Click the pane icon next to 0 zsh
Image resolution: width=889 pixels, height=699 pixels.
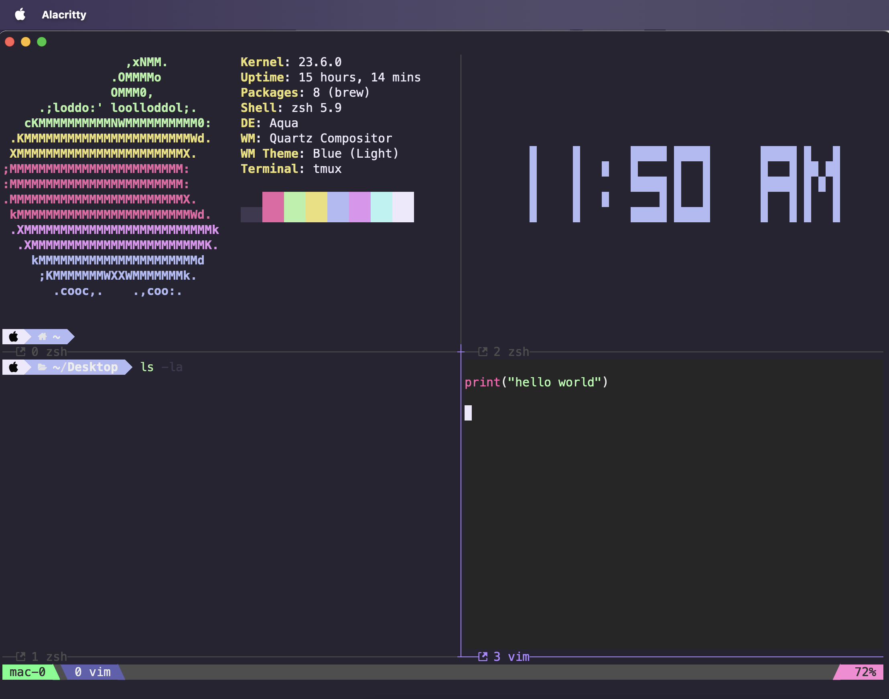point(20,352)
